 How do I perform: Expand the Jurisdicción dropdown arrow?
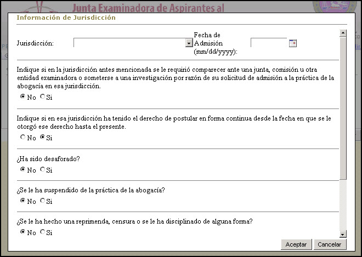[189, 43]
